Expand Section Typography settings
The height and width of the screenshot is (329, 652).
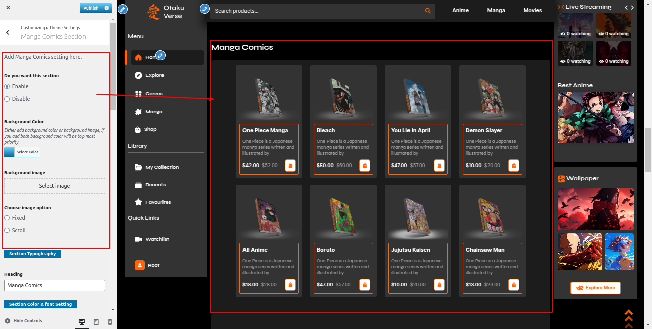click(32, 254)
